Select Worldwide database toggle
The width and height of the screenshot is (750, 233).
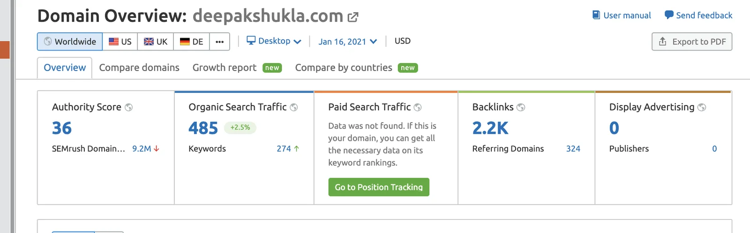click(x=70, y=42)
